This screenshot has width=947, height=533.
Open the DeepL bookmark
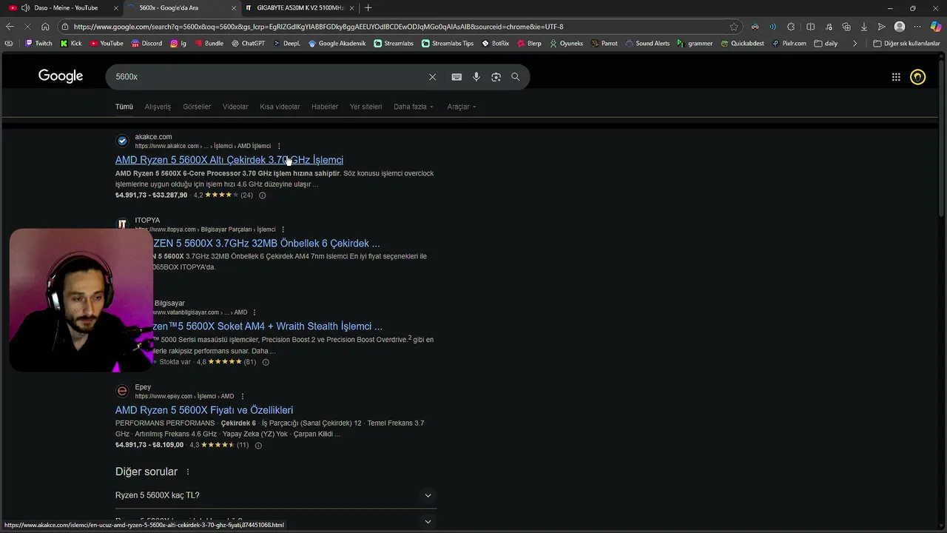click(x=287, y=44)
